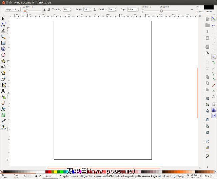Select the Node edit tool

pyautogui.click(x=3, y=25)
